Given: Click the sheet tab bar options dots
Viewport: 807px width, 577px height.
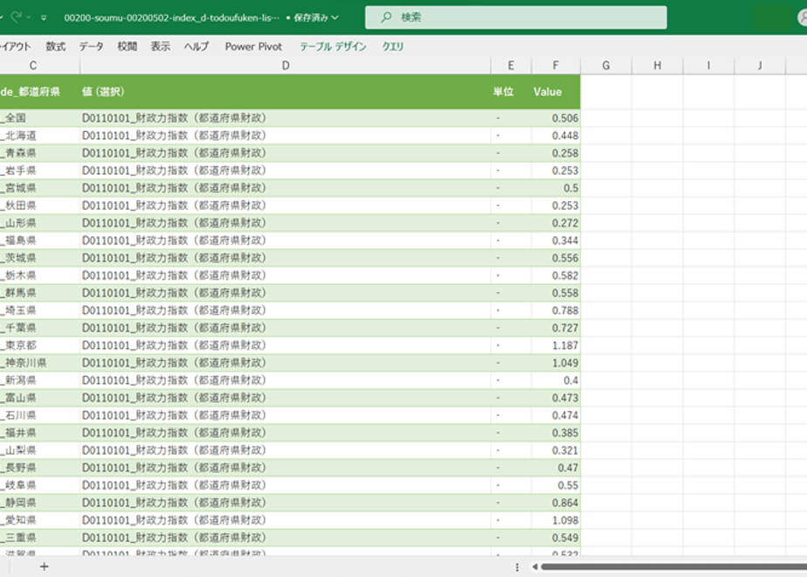Looking at the screenshot, I should click(517, 567).
